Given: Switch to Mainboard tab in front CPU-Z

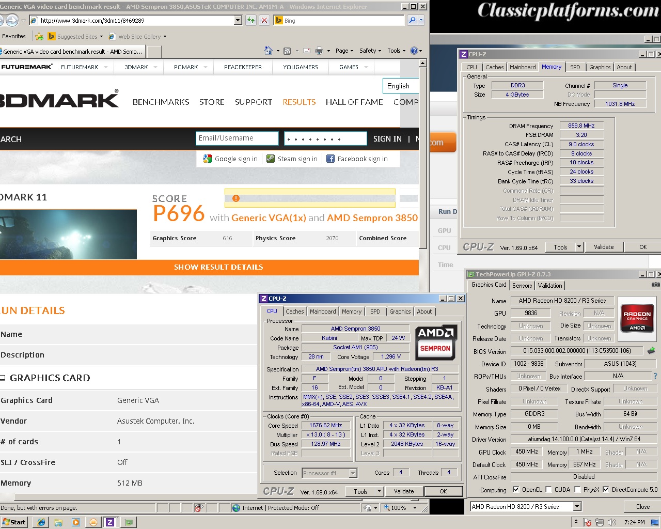Looking at the screenshot, I should point(323,312).
